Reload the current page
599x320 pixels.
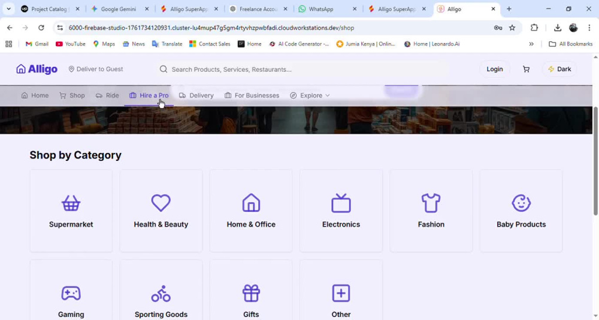tap(41, 28)
